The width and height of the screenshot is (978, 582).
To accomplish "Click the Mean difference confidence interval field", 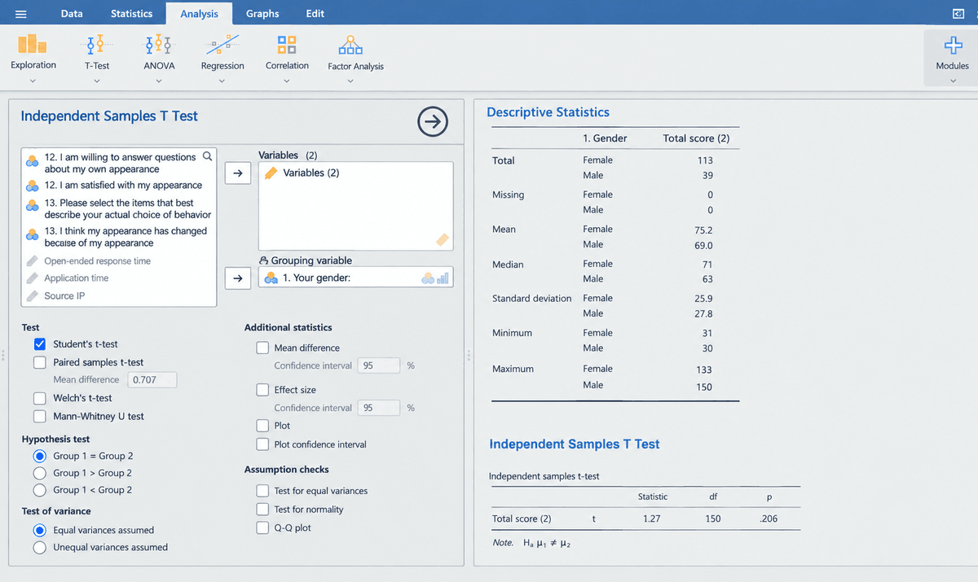I will click(x=378, y=365).
